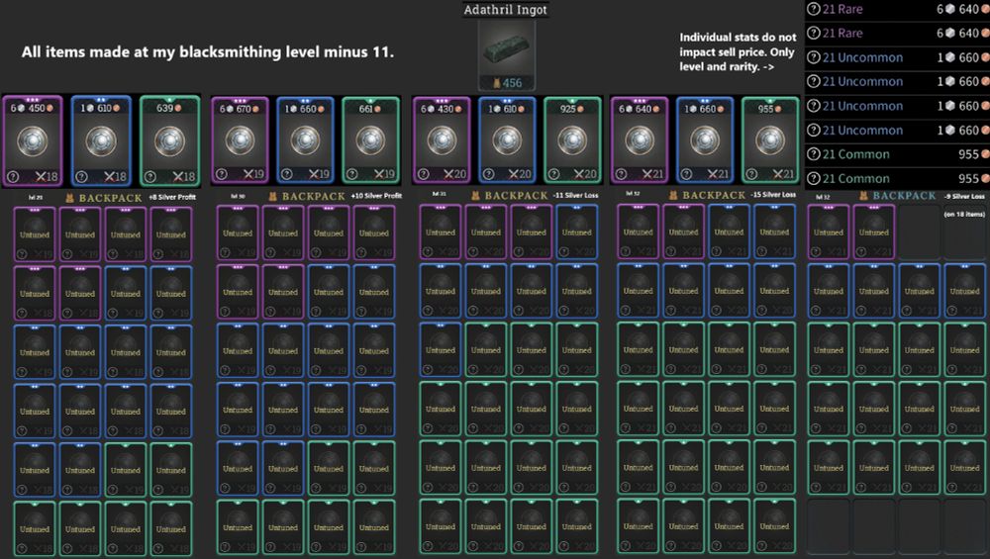Open help icon on the 6 450 card

pos(13,177)
